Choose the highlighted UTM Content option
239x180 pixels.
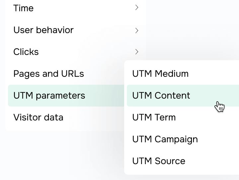(x=183, y=96)
